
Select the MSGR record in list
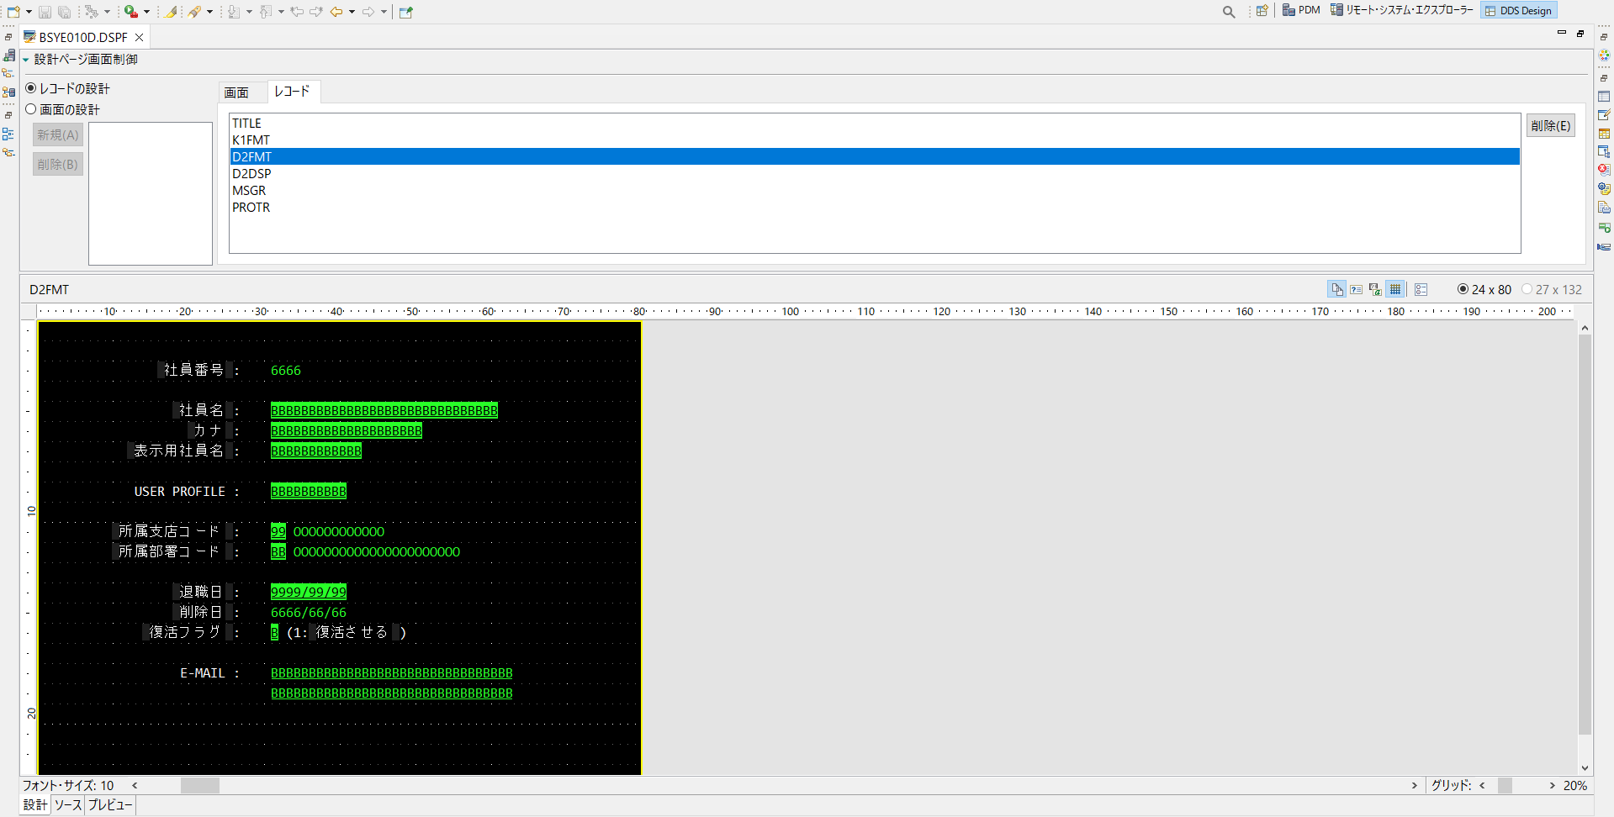[x=875, y=190]
